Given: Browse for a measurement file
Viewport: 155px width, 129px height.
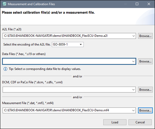Looking at the screenshot, I should (x=145, y=110).
